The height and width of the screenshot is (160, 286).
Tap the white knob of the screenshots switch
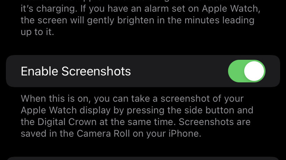(x=254, y=71)
